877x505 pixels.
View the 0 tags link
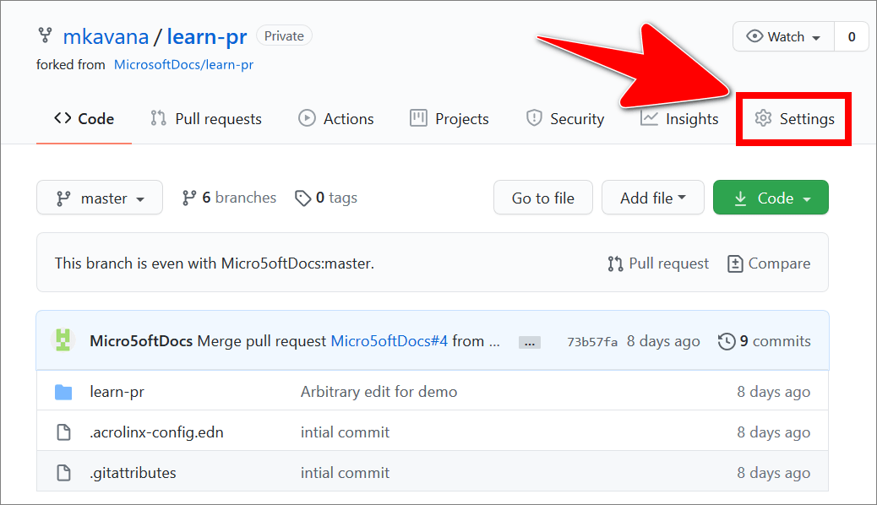pyautogui.click(x=326, y=198)
